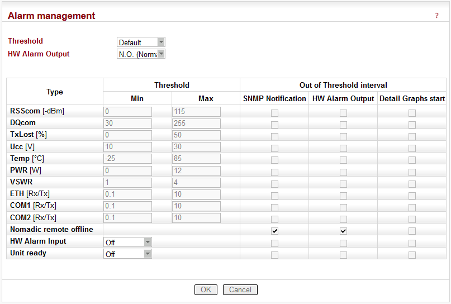The width and height of the screenshot is (451, 304).
Task: Check SNMP Notification for DQcom
Action: point(275,125)
